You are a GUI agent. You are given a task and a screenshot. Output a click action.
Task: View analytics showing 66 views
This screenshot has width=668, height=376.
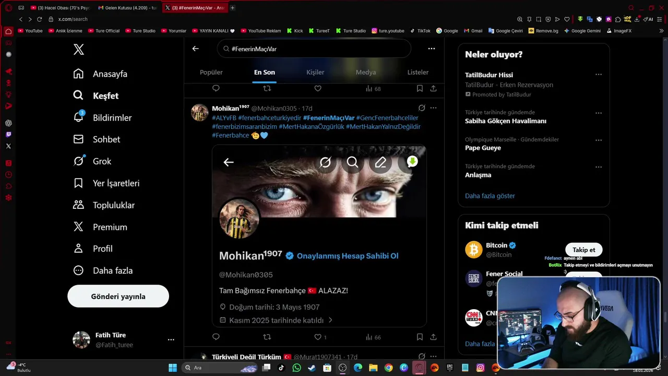click(x=373, y=337)
